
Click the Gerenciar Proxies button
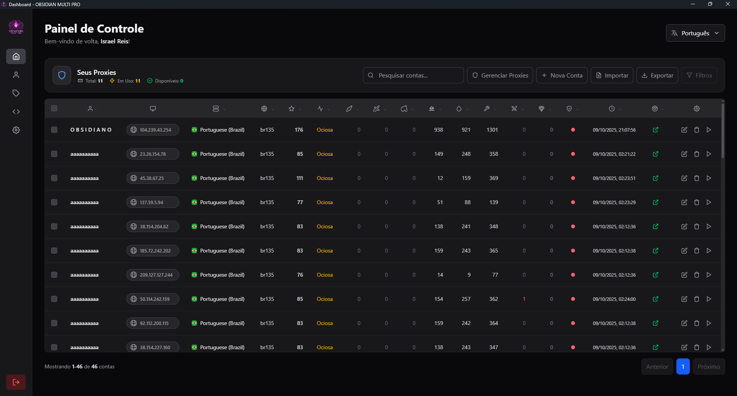pyautogui.click(x=500, y=75)
